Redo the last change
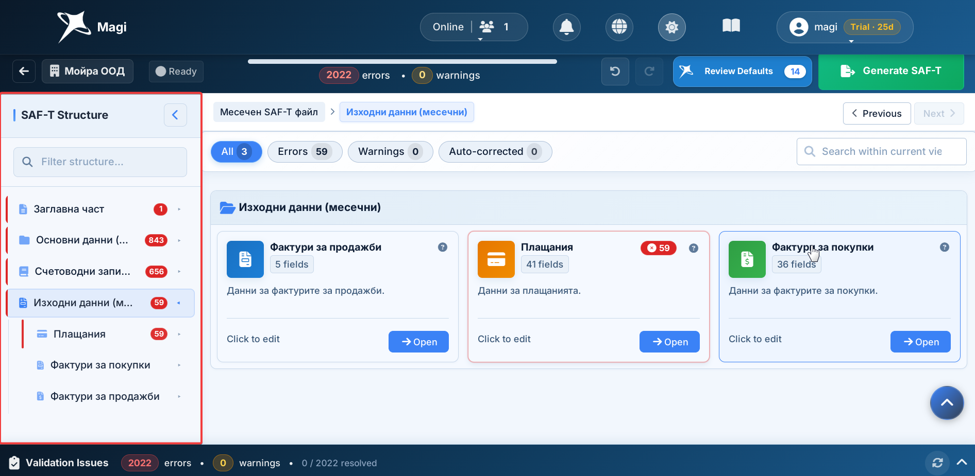Screen dimensions: 975x476 point(649,71)
